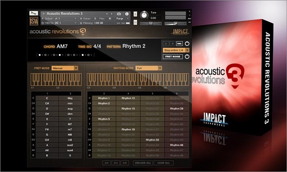Toggle the FRET NOISE button

click(x=173, y=57)
